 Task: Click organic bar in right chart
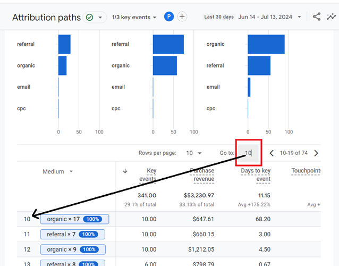tap(266, 44)
